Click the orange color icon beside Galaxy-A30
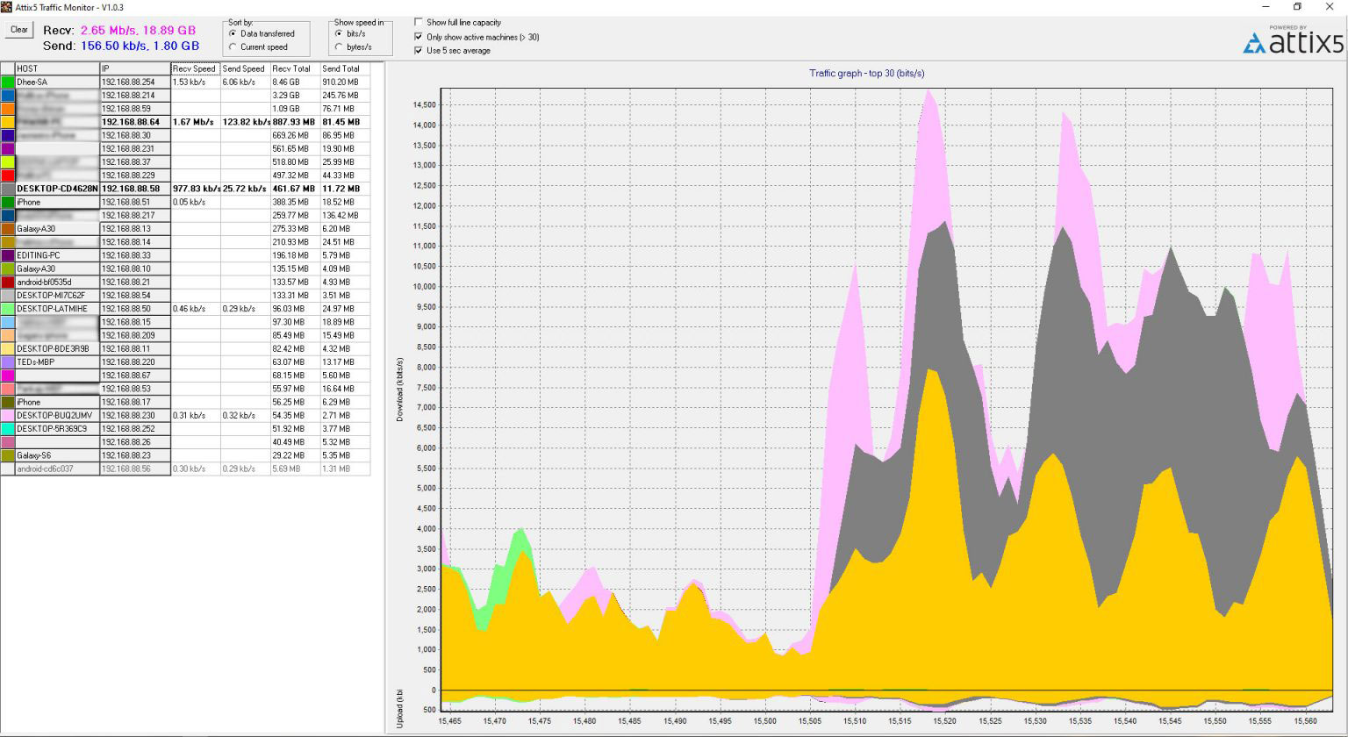1348x737 pixels. tap(7, 228)
